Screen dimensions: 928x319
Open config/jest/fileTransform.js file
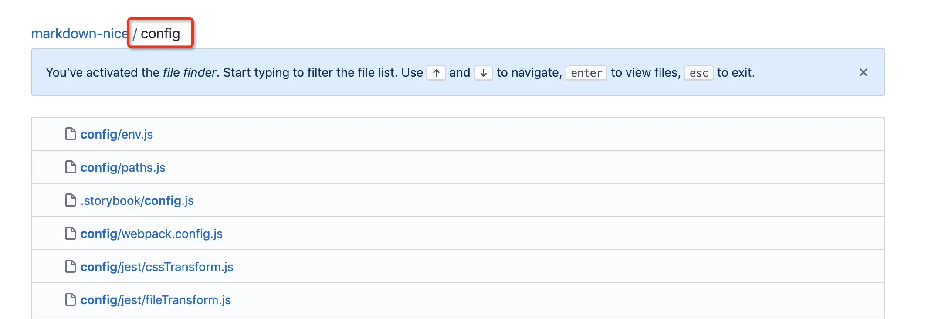pyautogui.click(x=156, y=300)
